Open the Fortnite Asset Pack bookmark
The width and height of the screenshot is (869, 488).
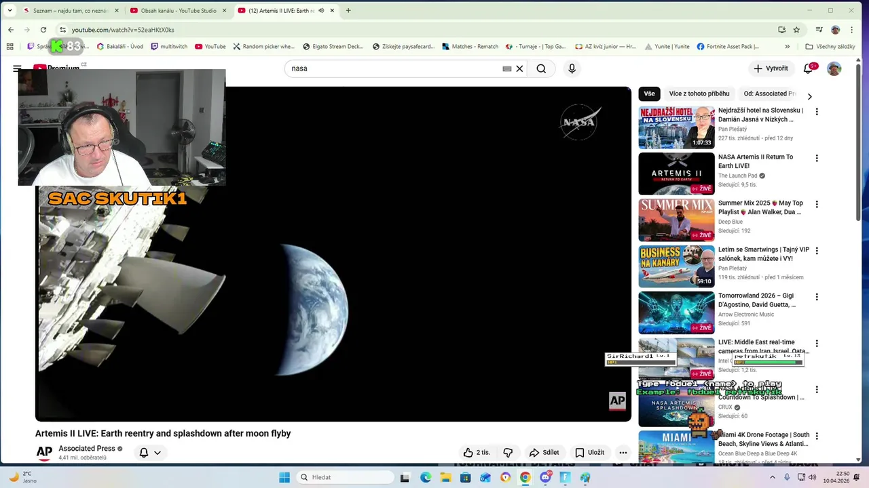coord(728,47)
